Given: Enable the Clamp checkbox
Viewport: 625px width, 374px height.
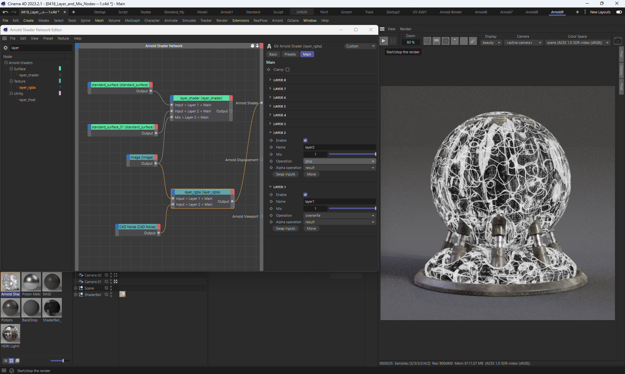Looking at the screenshot, I should click(287, 70).
